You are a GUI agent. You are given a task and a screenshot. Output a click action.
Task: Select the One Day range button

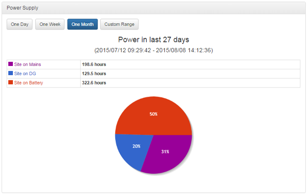[19, 24]
